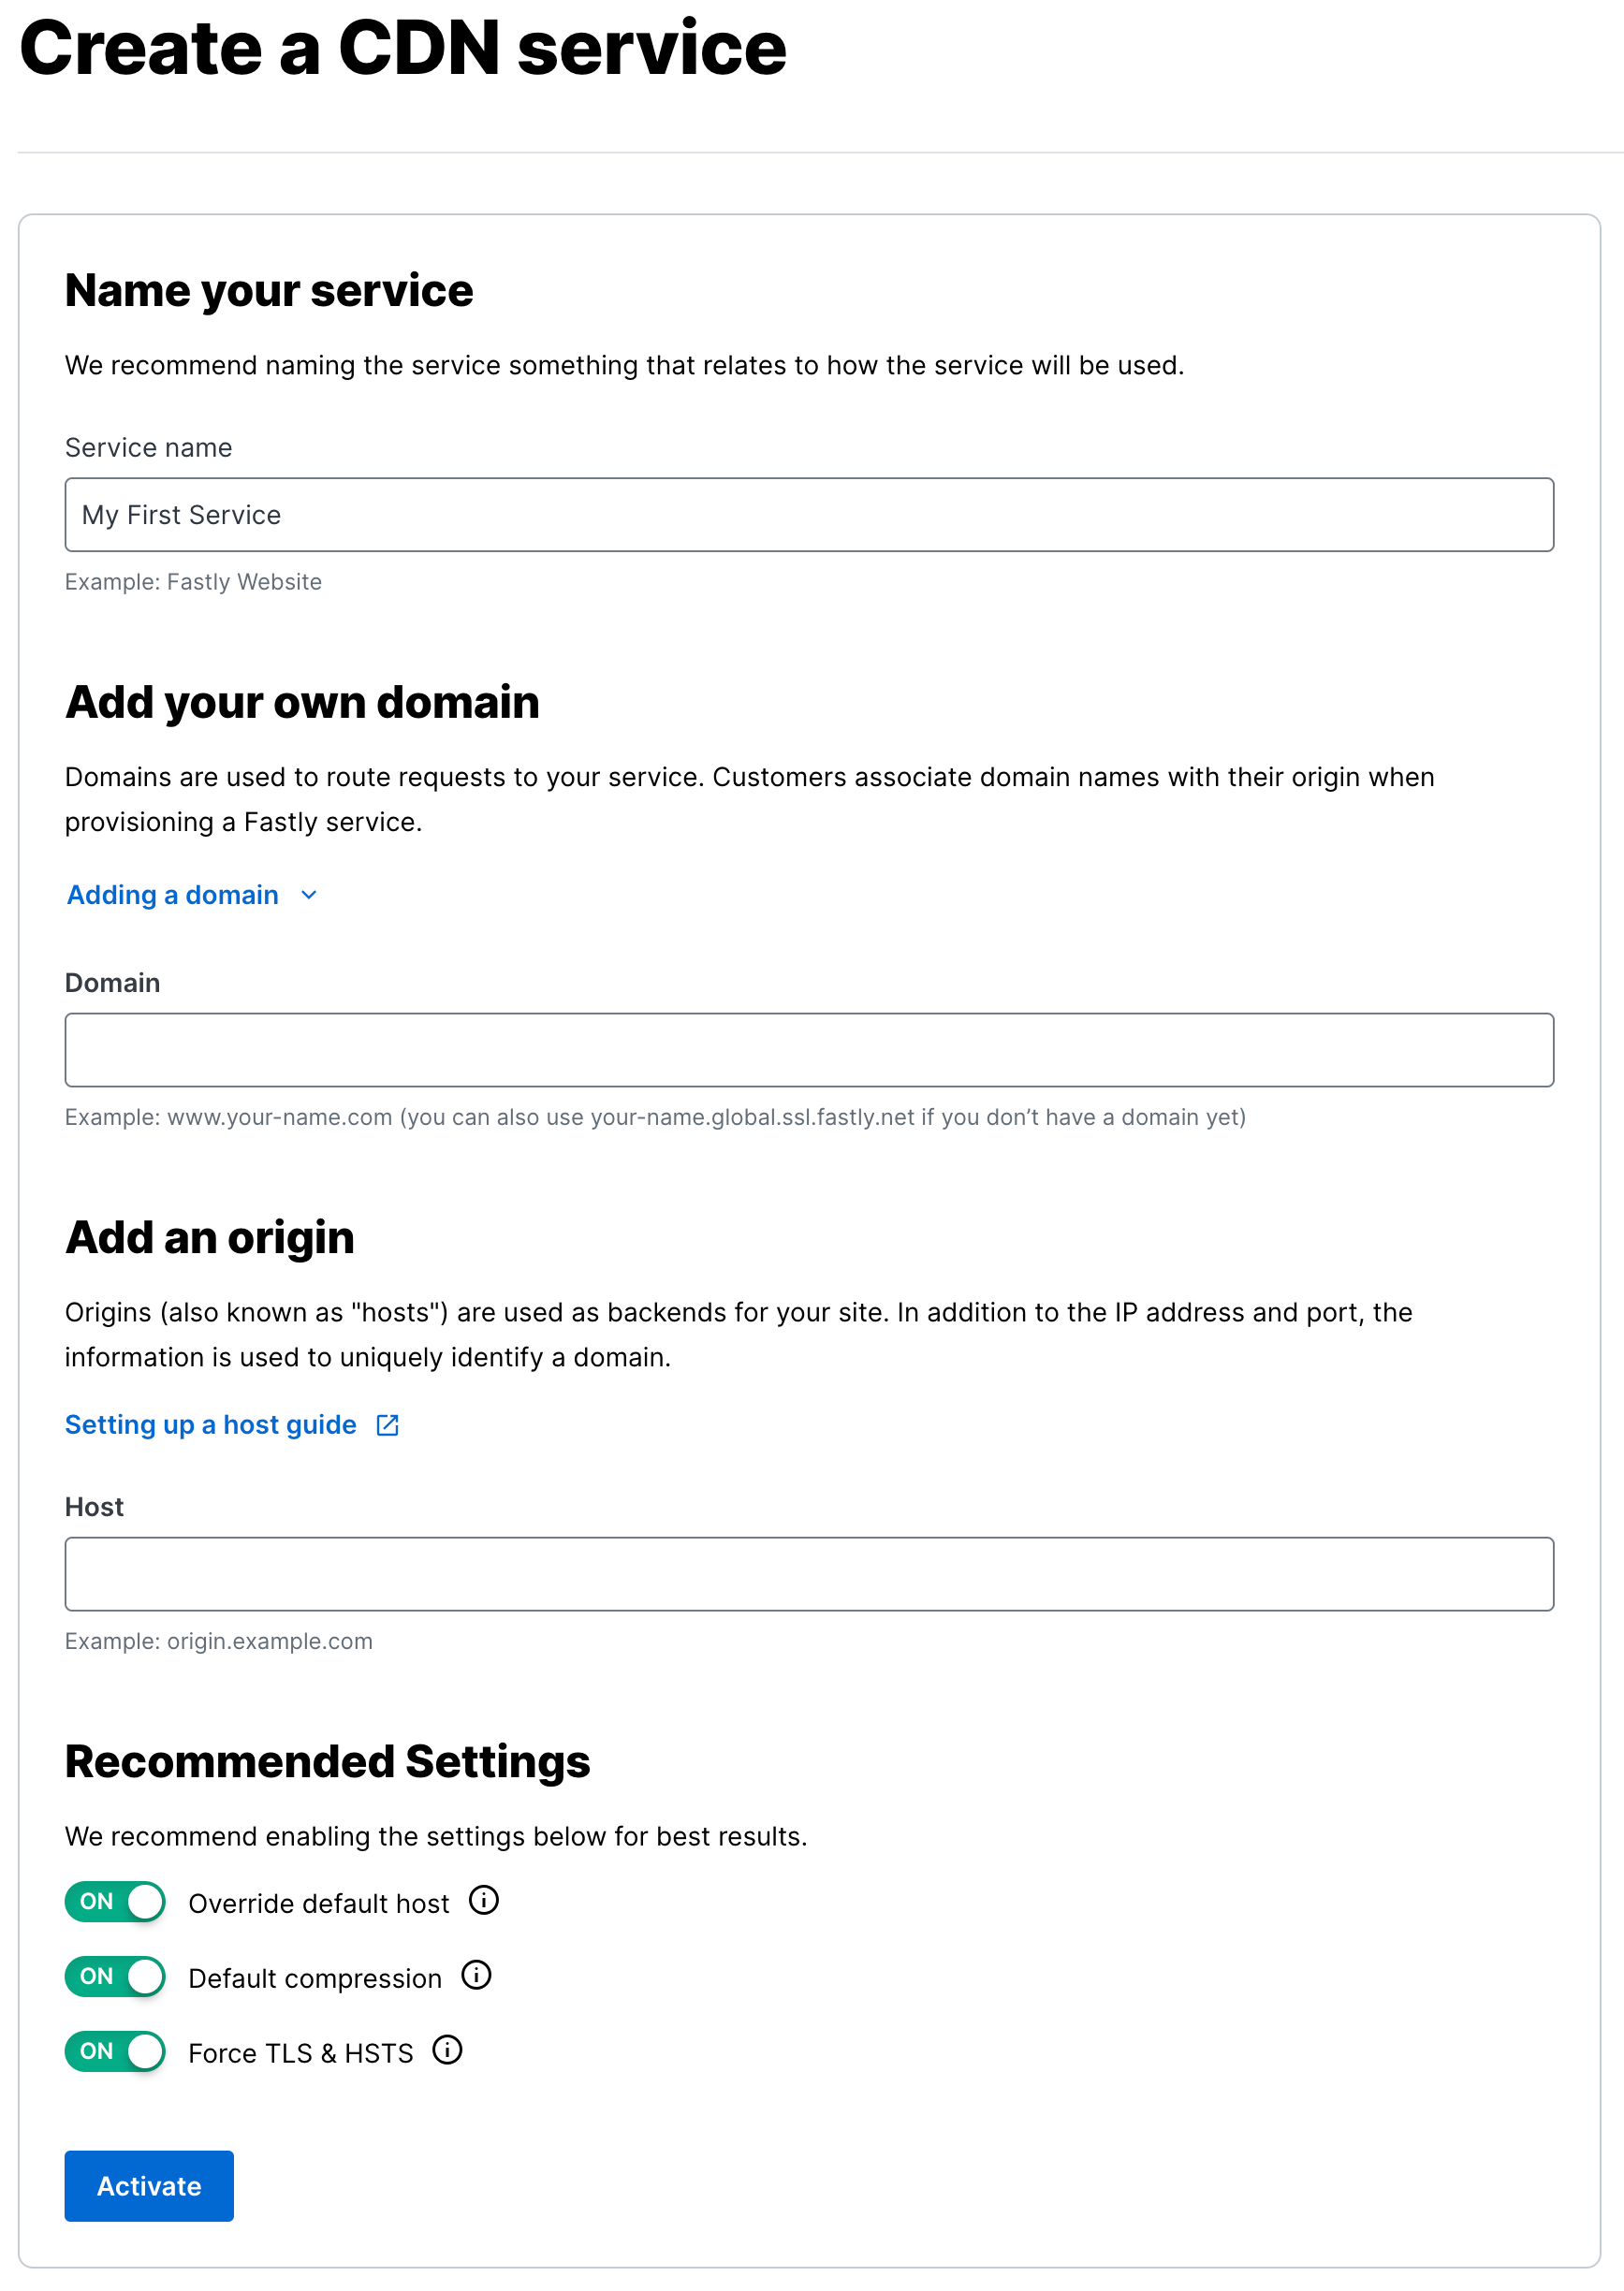Click the chevron next to Adding a domain
The height and width of the screenshot is (2291, 1624).
click(x=308, y=895)
